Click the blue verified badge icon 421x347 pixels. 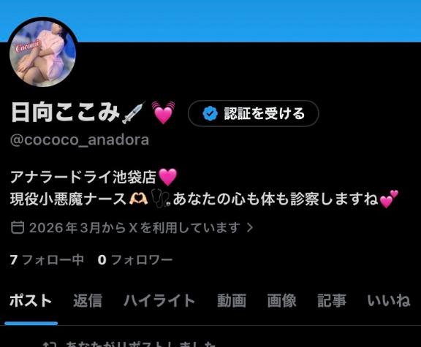(210, 113)
